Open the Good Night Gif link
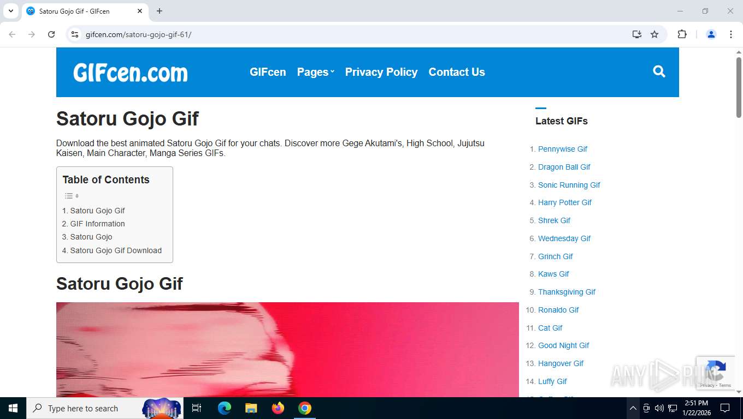 click(564, 345)
